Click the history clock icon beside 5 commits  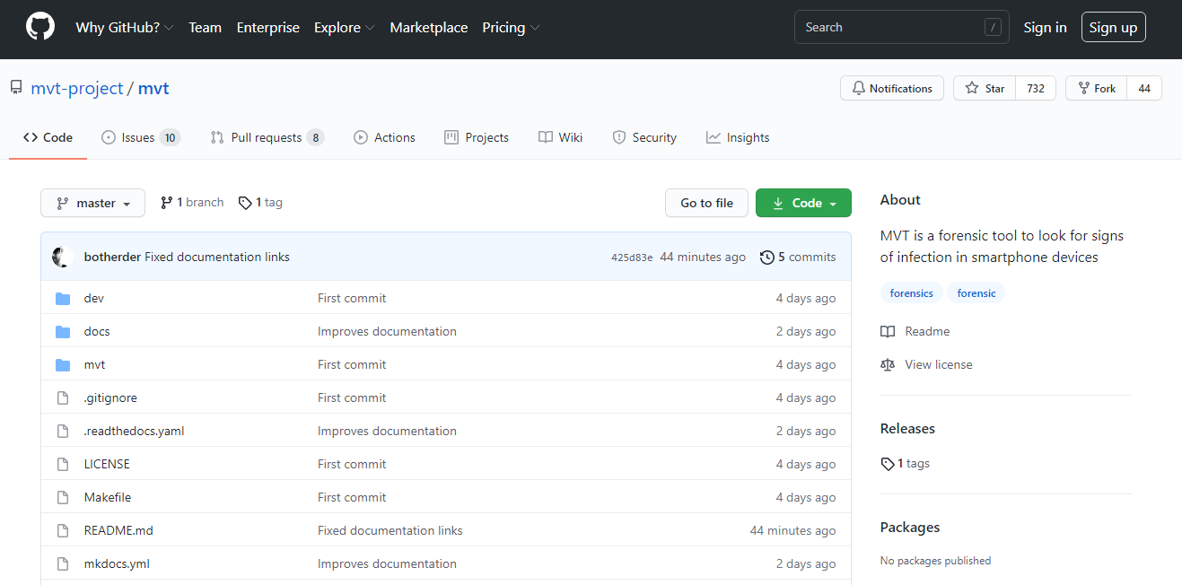tap(767, 257)
